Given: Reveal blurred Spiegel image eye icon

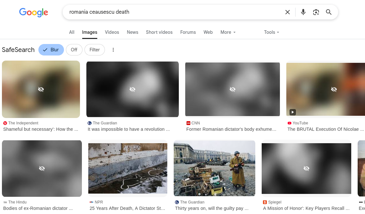Looking at the screenshot, I should [x=306, y=168].
